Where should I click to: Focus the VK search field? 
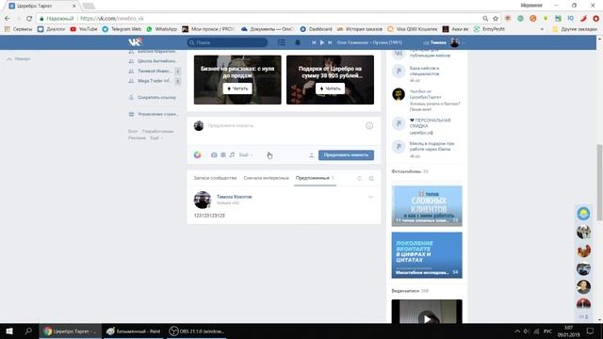(227, 42)
